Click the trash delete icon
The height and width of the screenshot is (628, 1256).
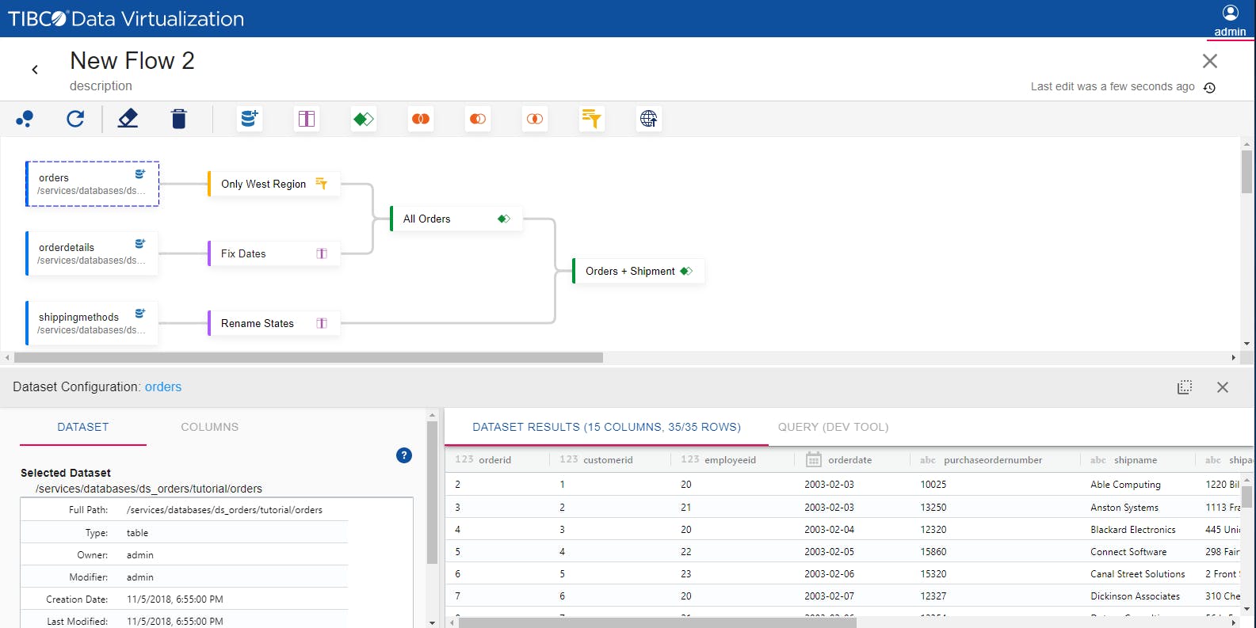179,119
